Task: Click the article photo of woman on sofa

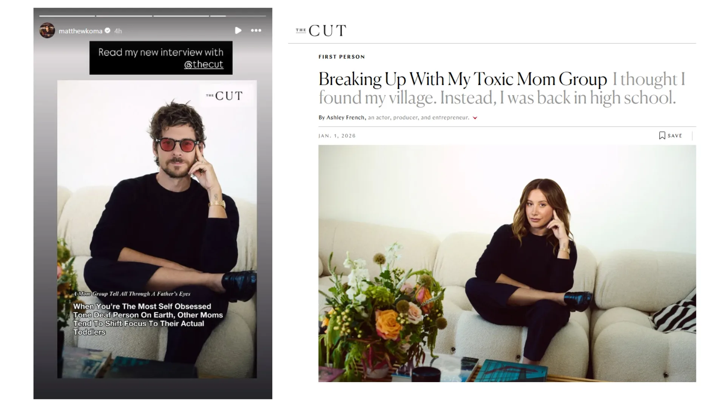Action: (507, 264)
